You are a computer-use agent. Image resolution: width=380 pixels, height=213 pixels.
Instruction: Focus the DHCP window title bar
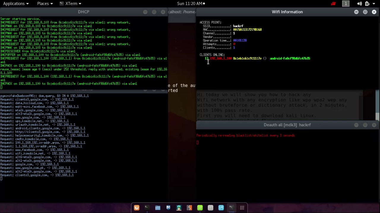(83, 12)
